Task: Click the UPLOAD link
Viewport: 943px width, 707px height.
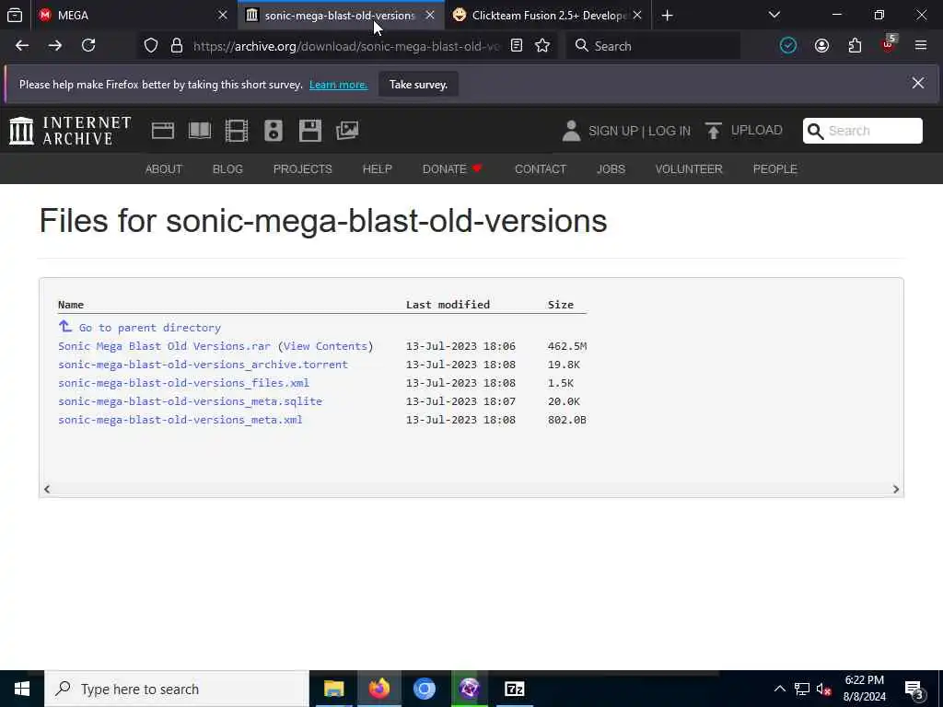Action: 757,131
